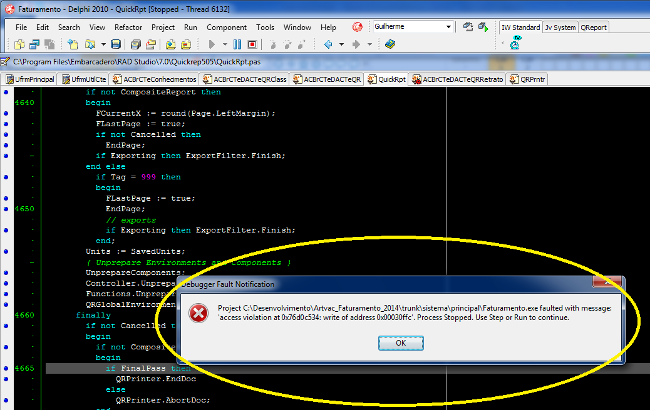Click the Save All icon

135,44
